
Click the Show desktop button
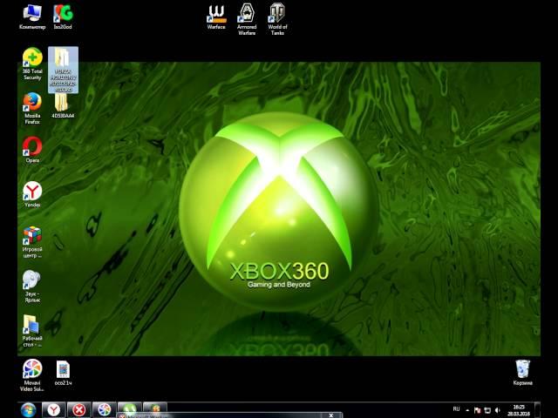tap(537, 410)
